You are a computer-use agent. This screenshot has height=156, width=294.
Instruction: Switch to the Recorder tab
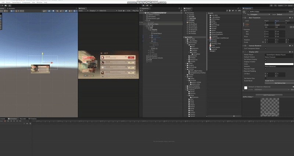pyautogui.click(x=23, y=119)
